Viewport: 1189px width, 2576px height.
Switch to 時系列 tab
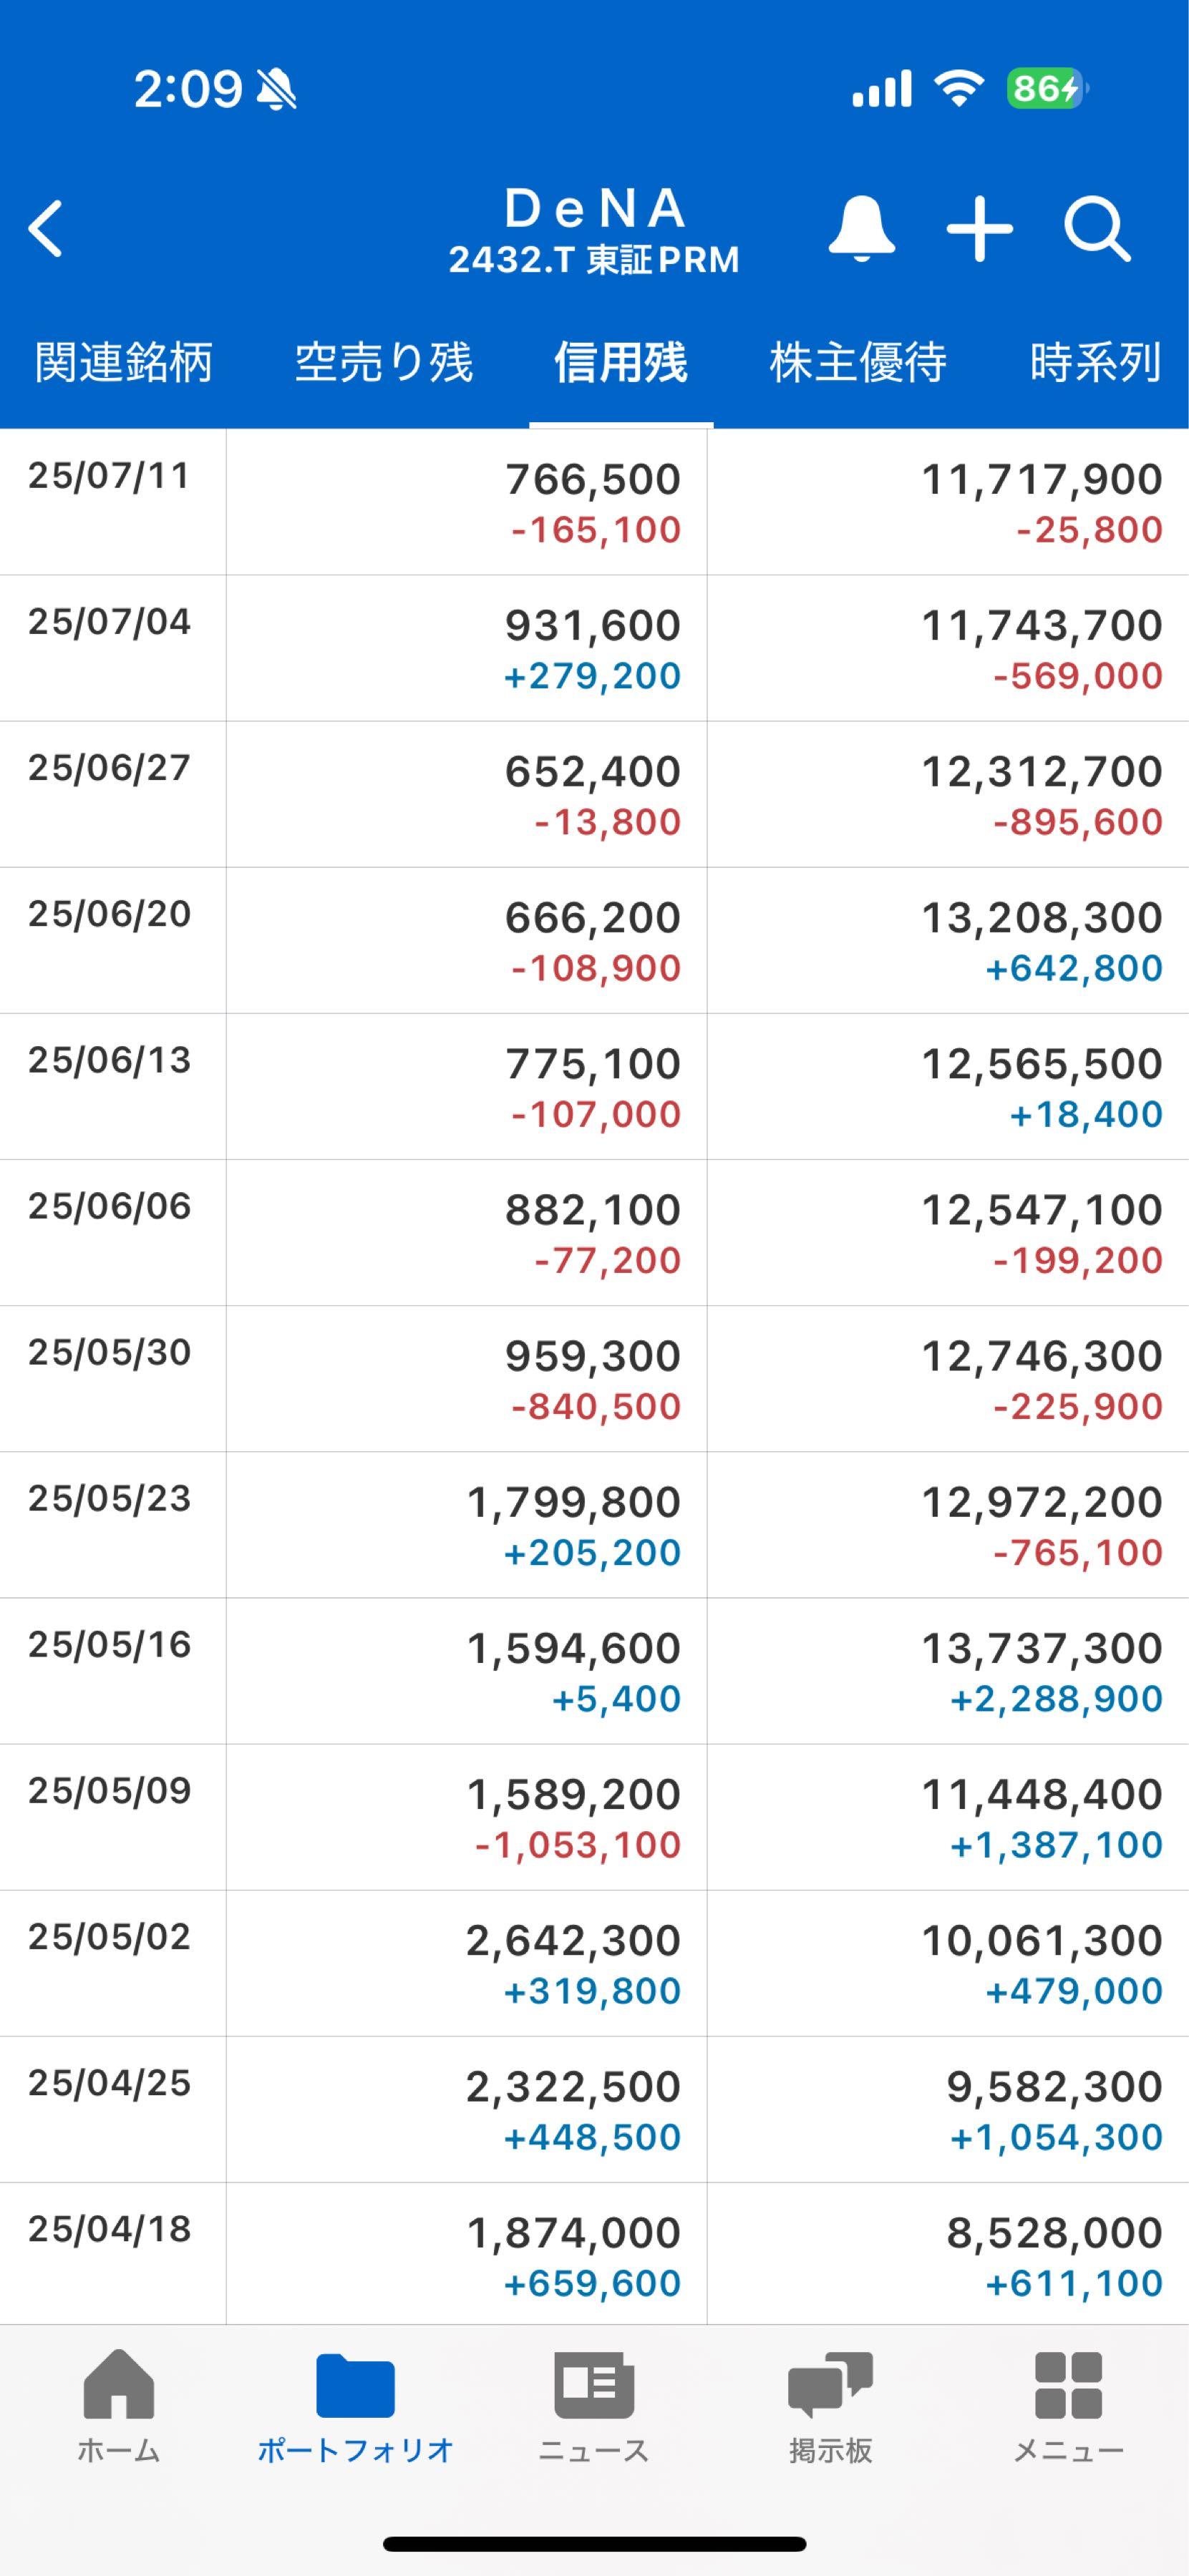[x=1096, y=362]
